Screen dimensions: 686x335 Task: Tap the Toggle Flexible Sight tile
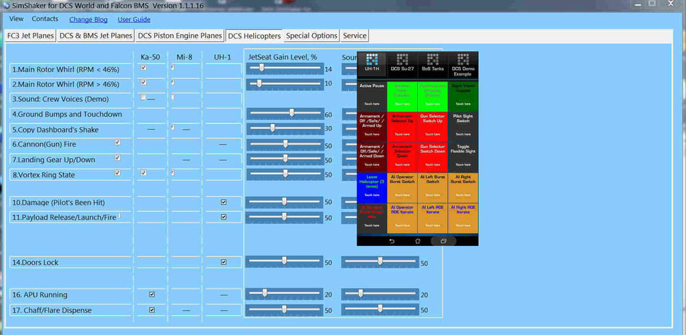463,157
